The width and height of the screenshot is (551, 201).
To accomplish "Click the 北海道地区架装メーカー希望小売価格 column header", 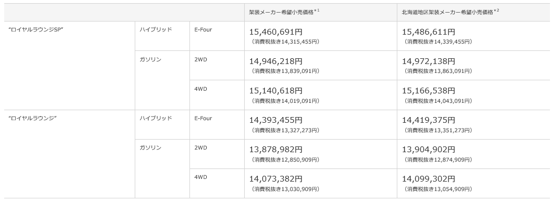I will pyautogui.click(x=474, y=12).
